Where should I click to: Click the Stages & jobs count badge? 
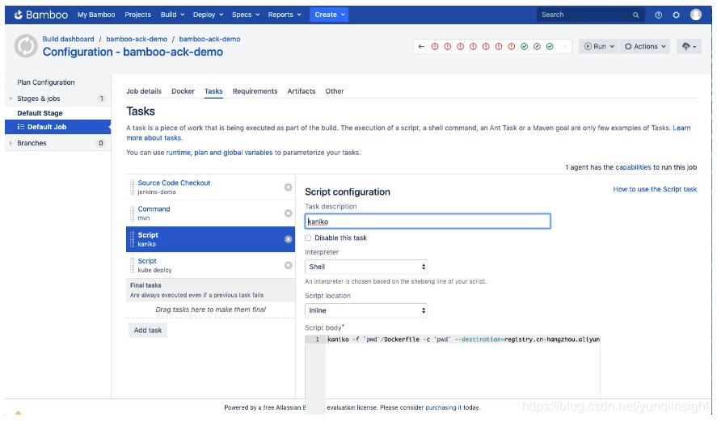[102, 99]
